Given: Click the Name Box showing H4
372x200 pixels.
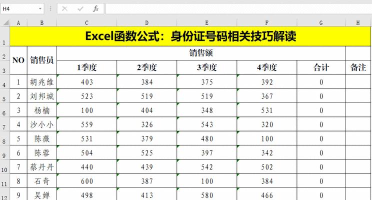Looking at the screenshot, I should pyautogui.click(x=22, y=9).
